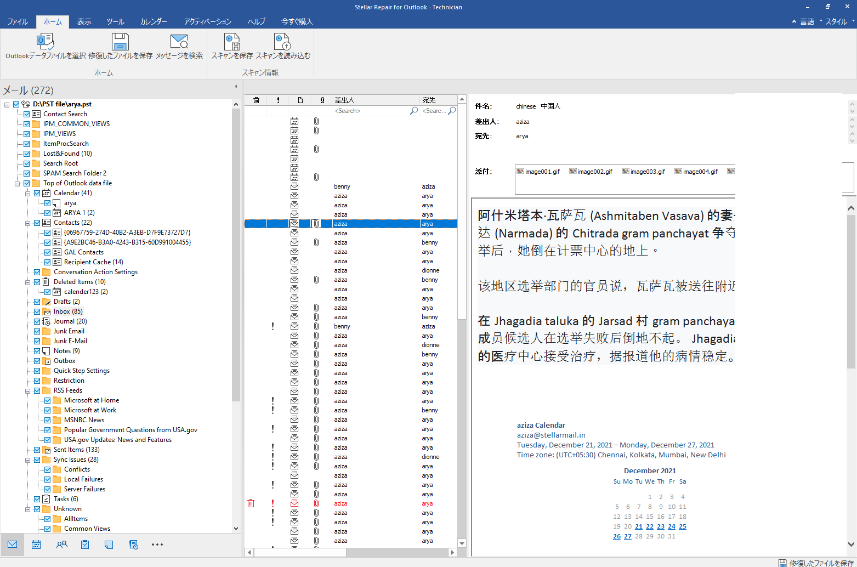Toggle the Sent Items (133) checkbox
857x567 pixels.
point(37,450)
